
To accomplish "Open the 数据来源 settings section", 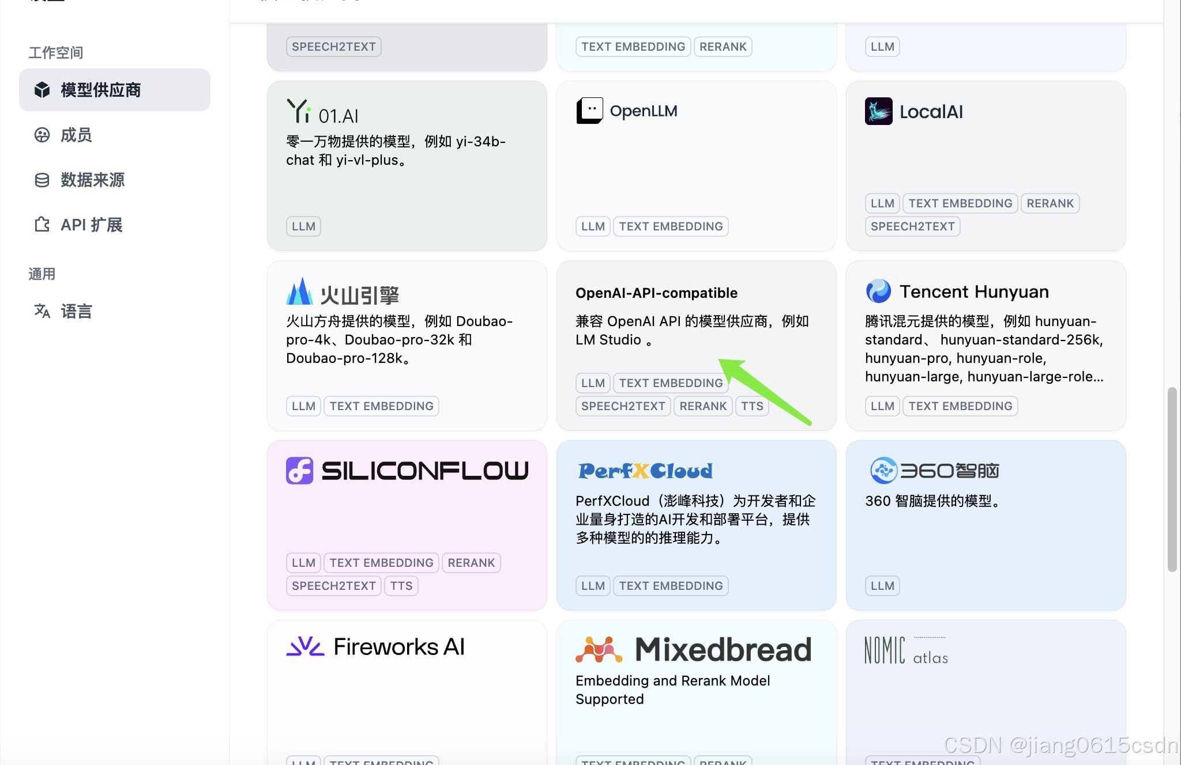I will point(92,180).
